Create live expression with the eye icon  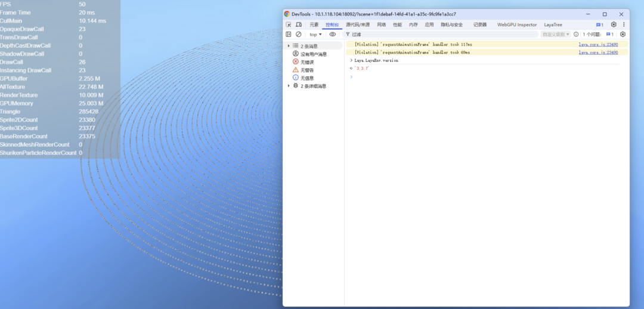[x=333, y=35]
